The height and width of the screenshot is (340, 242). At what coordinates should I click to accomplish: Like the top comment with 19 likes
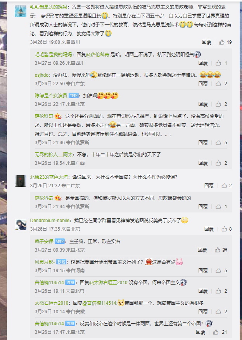point(225,42)
